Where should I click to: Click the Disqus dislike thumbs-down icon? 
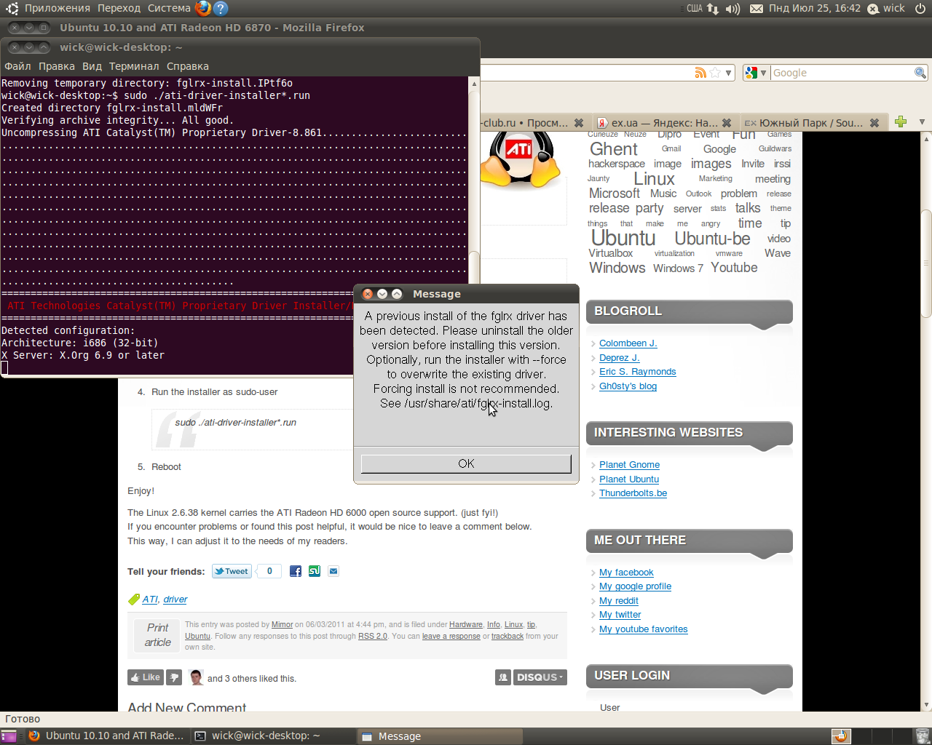pyautogui.click(x=174, y=677)
